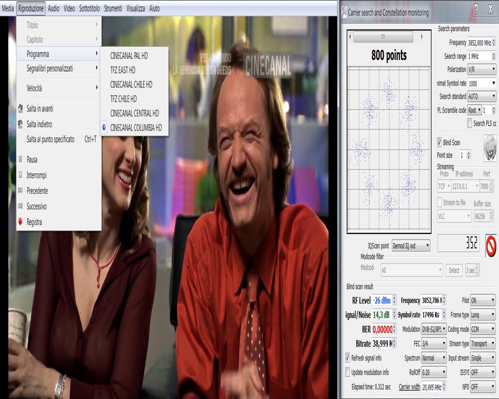Open the Coding mode CCM dropdown

(x=483, y=329)
